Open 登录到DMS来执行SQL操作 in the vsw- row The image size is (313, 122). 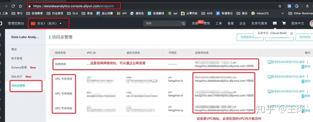(x=286, y=77)
